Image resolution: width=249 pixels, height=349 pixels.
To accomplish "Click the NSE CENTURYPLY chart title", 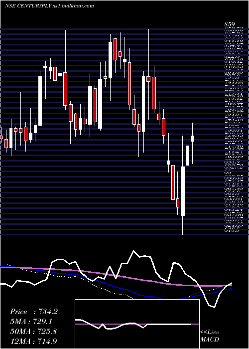I will point(49,6).
